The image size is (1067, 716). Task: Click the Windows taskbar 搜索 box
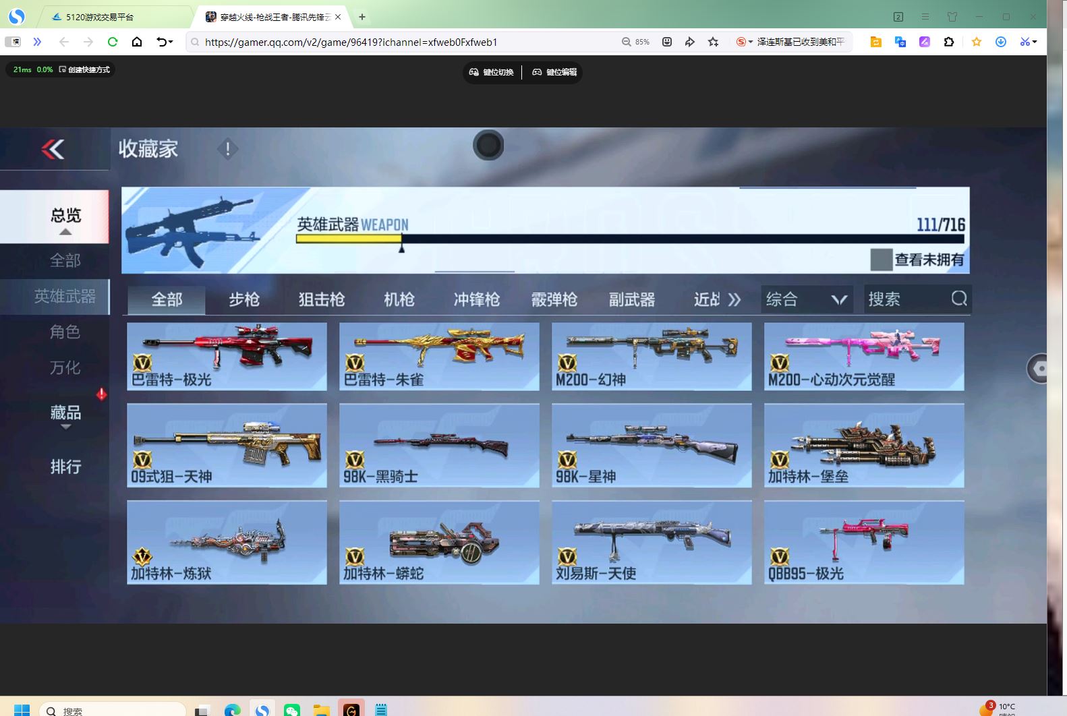(x=113, y=710)
